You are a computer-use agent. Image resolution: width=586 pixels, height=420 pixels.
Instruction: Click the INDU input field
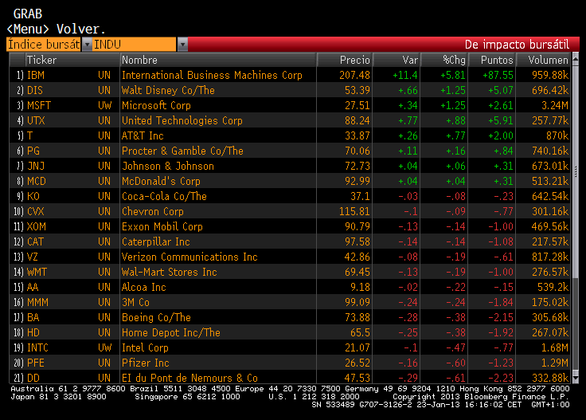pyautogui.click(x=135, y=45)
